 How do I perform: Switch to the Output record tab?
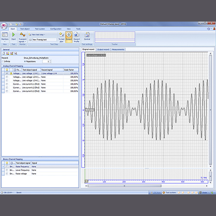[x=103, y=49]
